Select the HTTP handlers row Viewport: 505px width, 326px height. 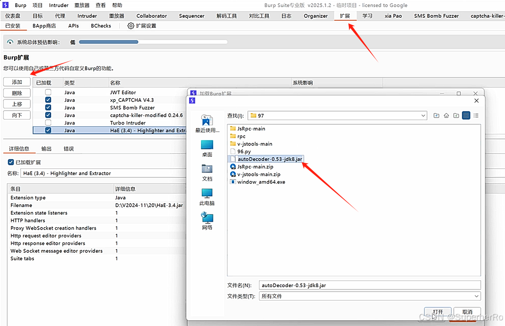[x=97, y=221]
